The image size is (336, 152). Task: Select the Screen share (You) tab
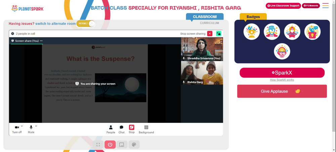(27, 41)
